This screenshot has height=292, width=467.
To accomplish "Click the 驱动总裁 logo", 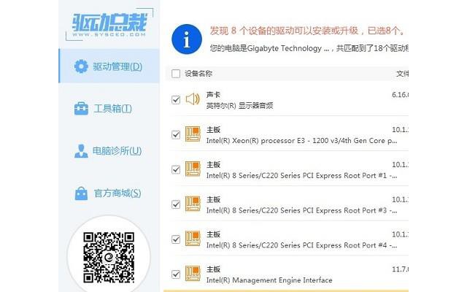I will click(x=109, y=24).
